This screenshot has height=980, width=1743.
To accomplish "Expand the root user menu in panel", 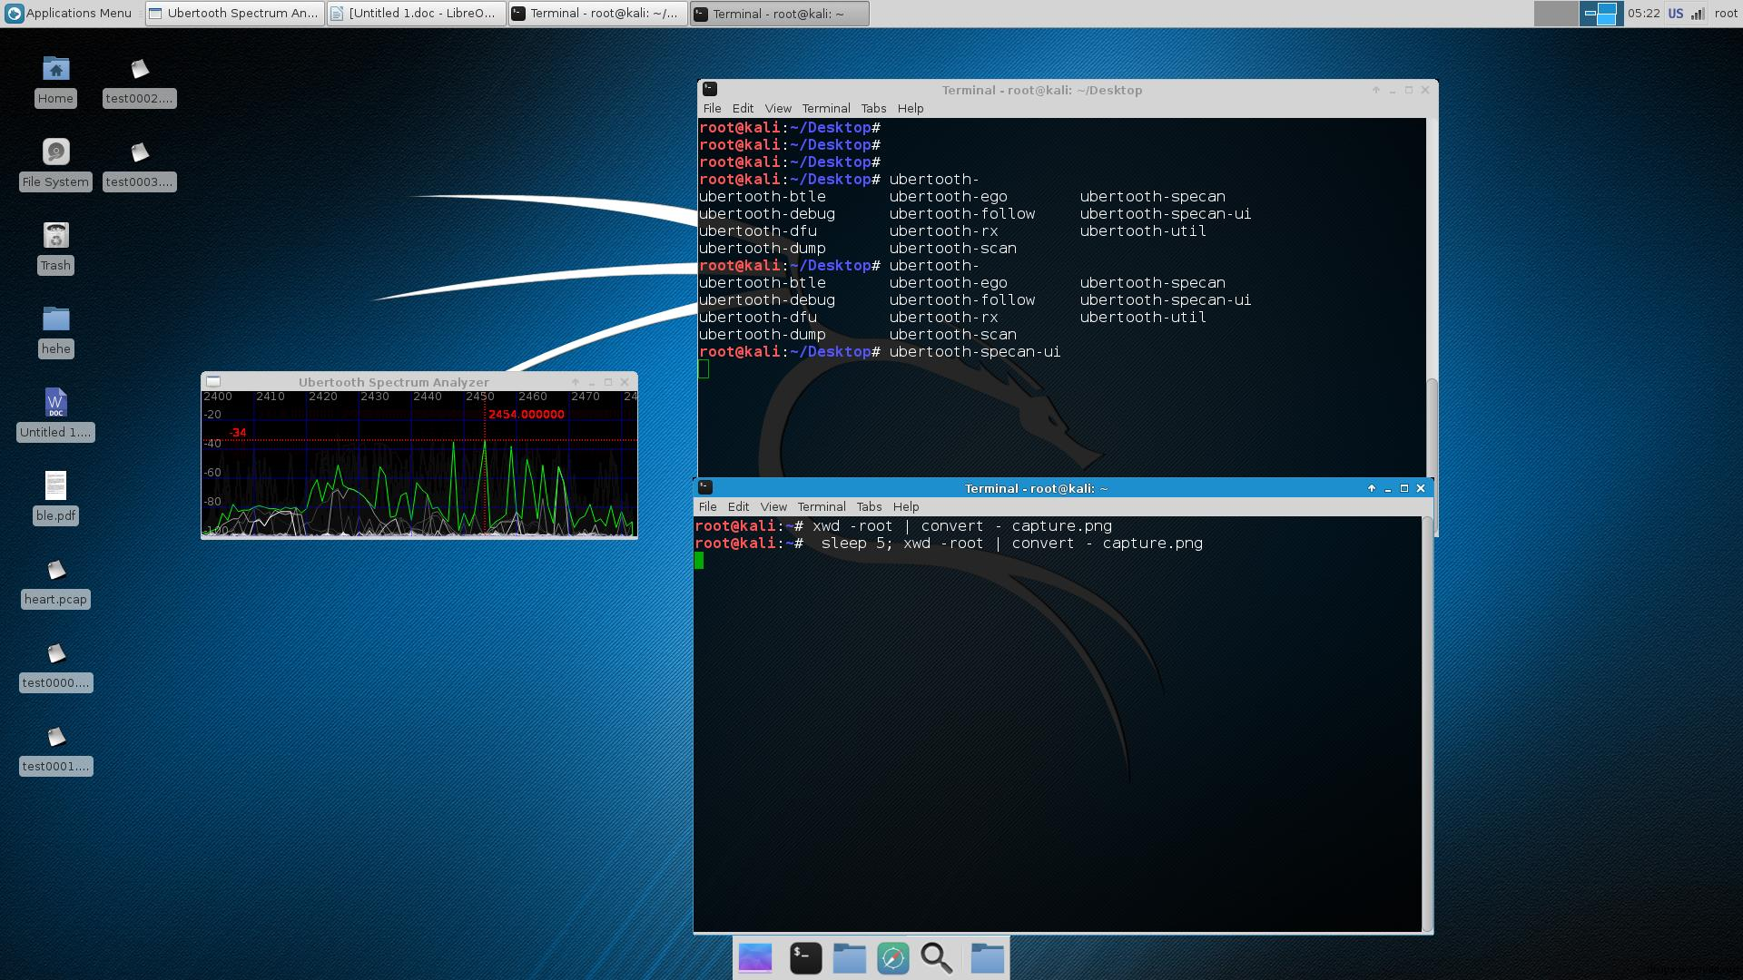I will [1725, 14].
